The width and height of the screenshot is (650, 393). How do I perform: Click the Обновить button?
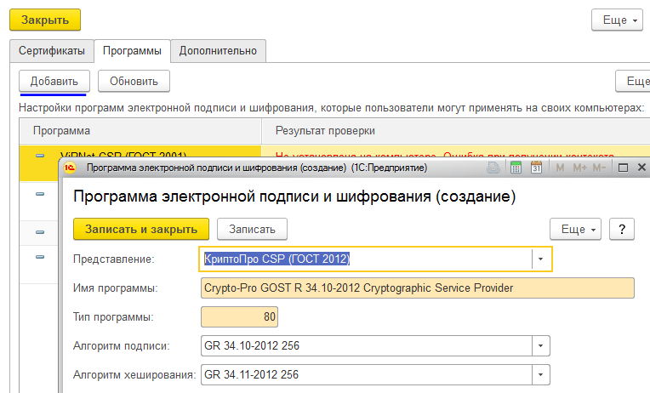134,82
